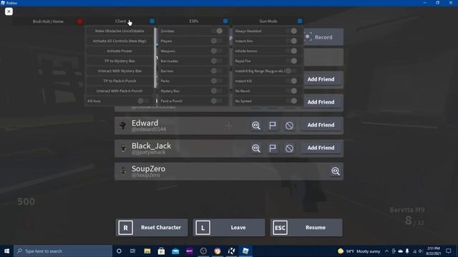The height and width of the screenshot is (257, 458).
Task: Close the Roblox menu with the X icon
Action: tap(9, 11)
